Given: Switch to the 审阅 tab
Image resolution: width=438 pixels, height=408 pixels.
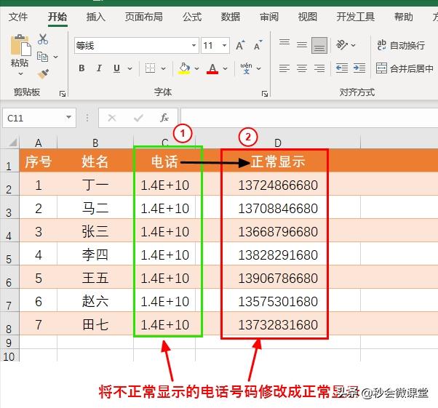Looking at the screenshot, I should click(x=269, y=17).
